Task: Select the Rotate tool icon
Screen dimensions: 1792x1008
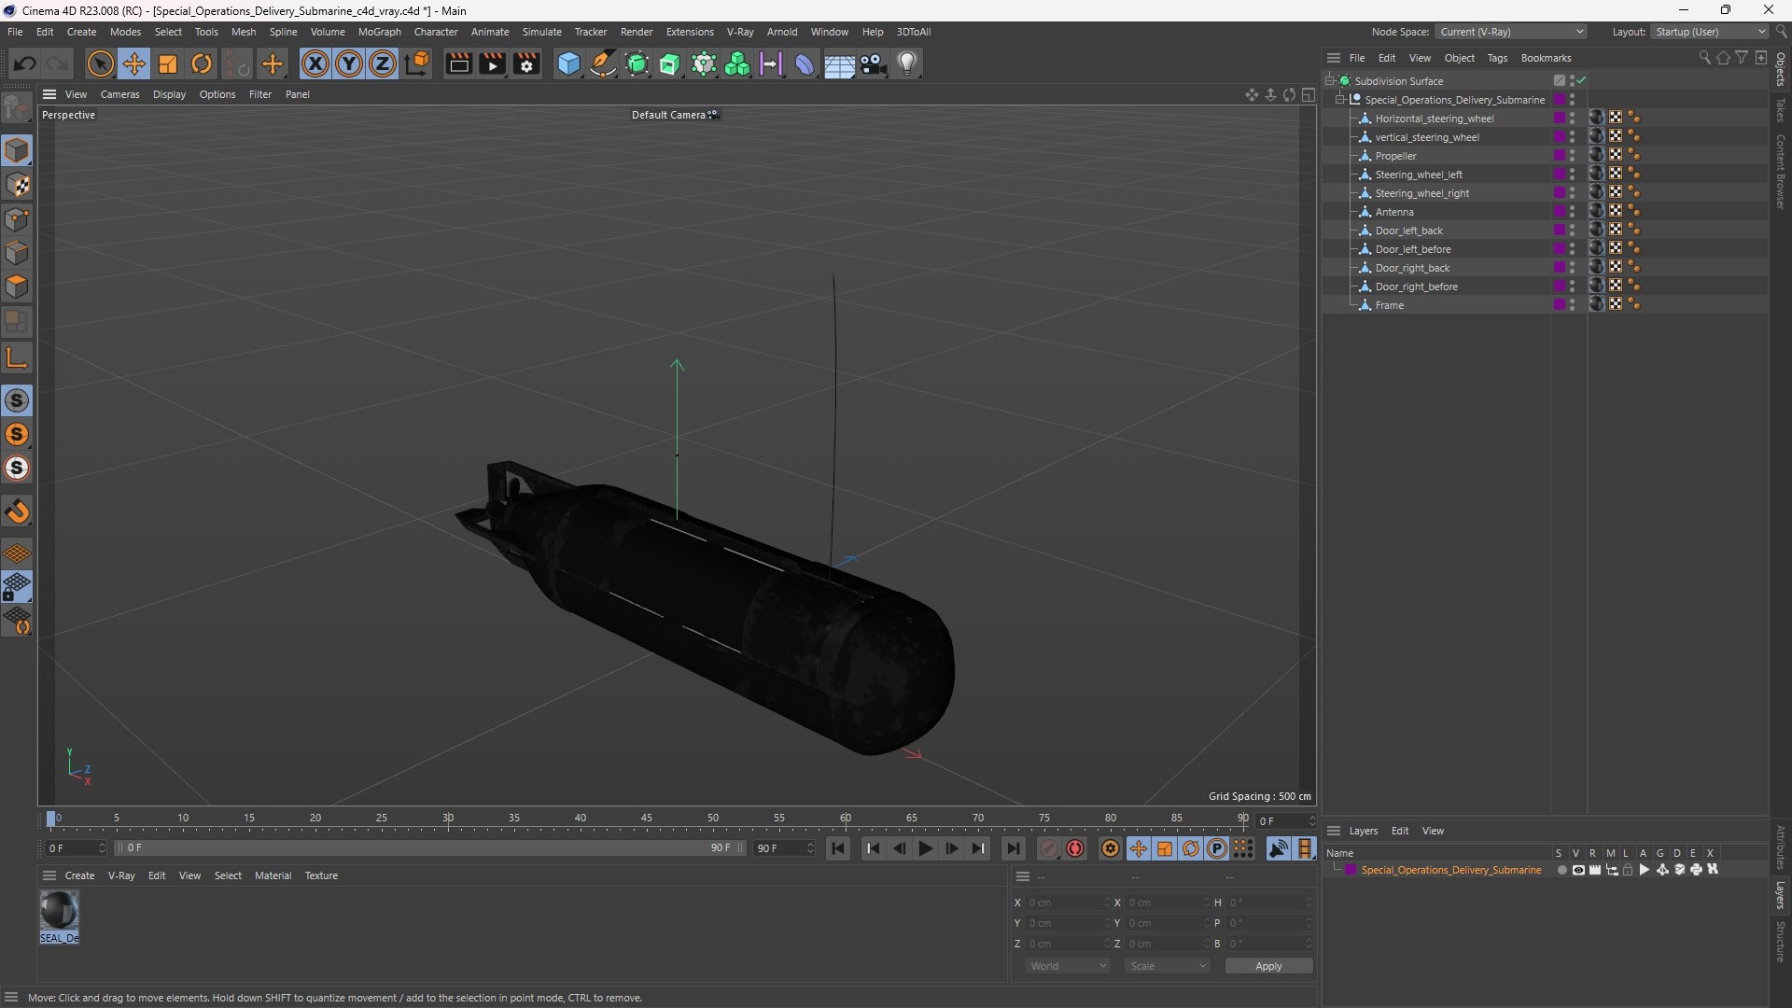Action: pyautogui.click(x=202, y=63)
